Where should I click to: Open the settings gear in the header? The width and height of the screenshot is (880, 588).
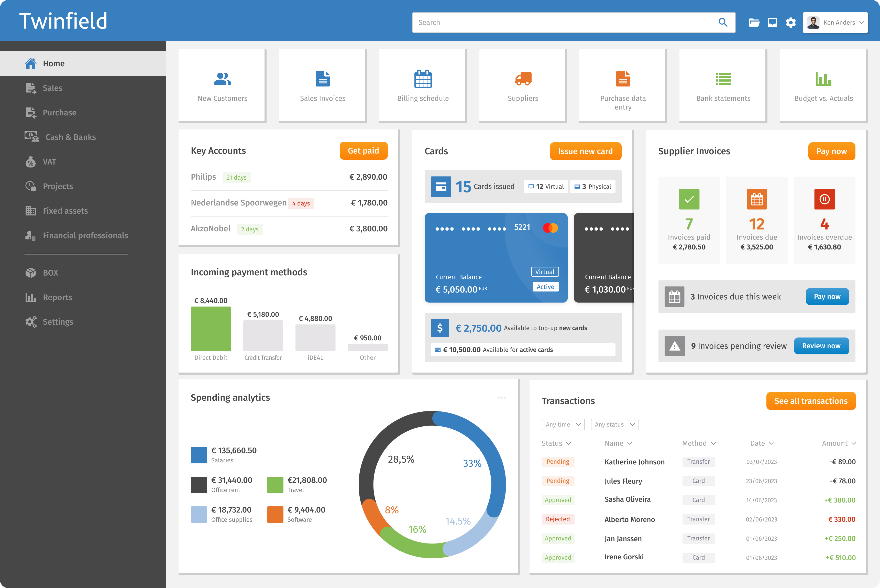[791, 23]
